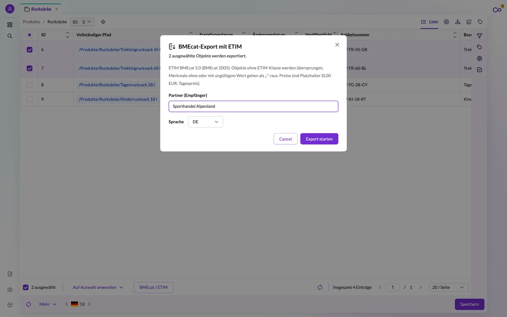The image size is (507, 317).
Task: Switch to Liste view tab
Action: (x=429, y=22)
